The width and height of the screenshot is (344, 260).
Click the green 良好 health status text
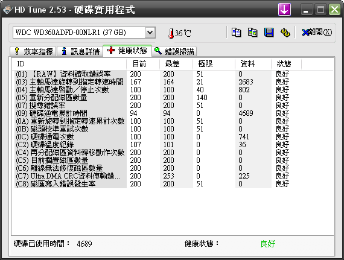(x=268, y=244)
